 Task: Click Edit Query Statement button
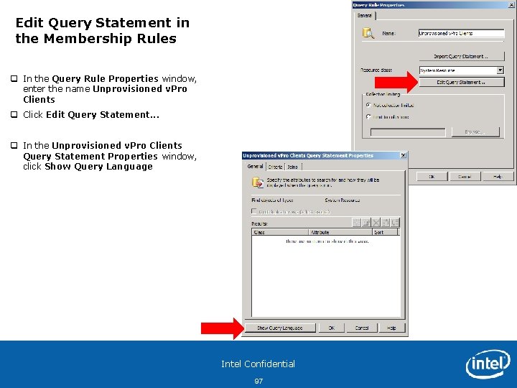point(461,82)
